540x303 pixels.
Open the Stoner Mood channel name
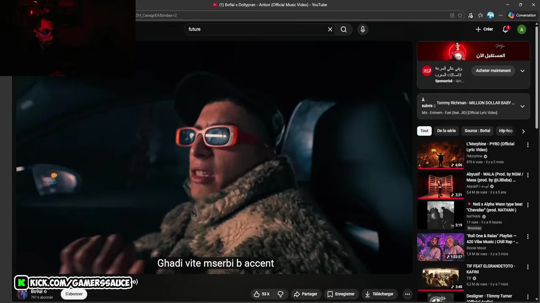coord(476,248)
